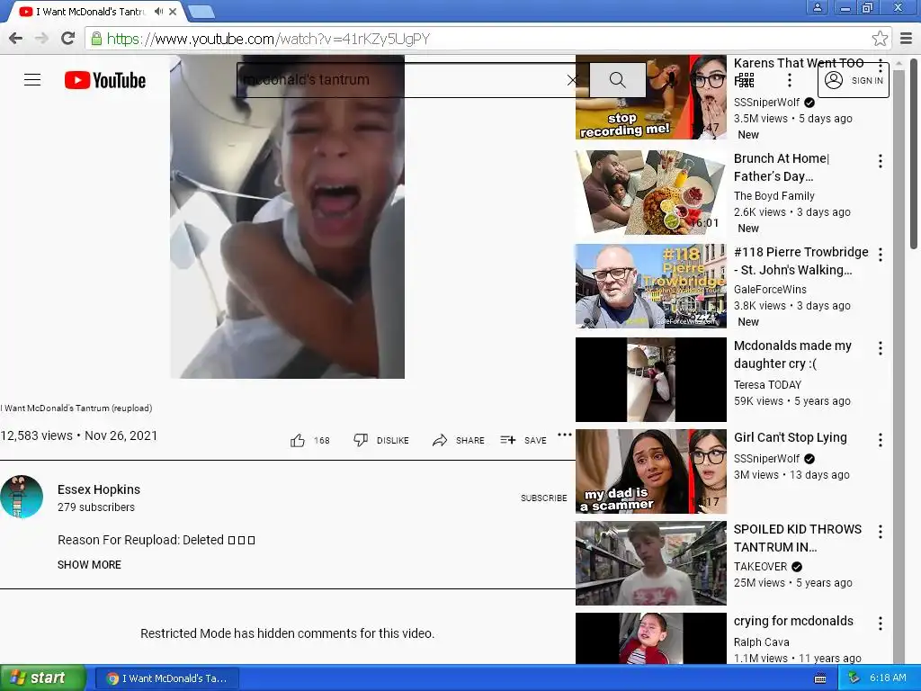The height and width of the screenshot is (691, 921).
Task: Go back with browser back arrow
Action: pos(15,39)
